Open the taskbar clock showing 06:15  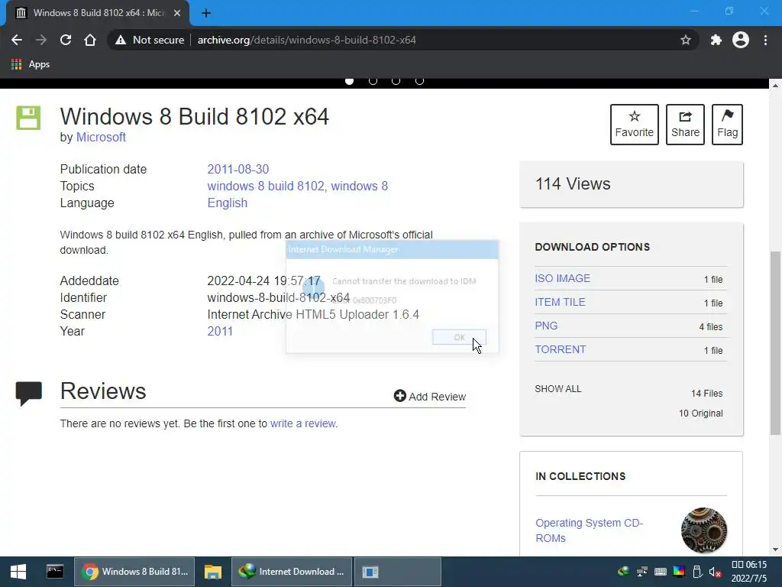(749, 572)
